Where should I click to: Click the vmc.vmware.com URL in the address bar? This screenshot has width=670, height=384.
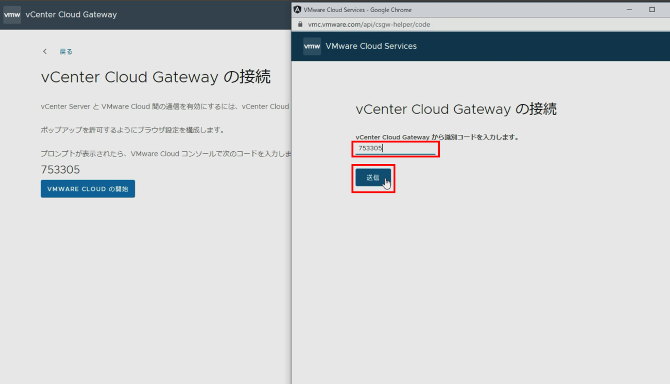point(369,24)
